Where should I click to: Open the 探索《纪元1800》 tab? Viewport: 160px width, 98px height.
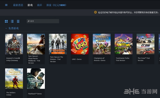coord(56,5)
